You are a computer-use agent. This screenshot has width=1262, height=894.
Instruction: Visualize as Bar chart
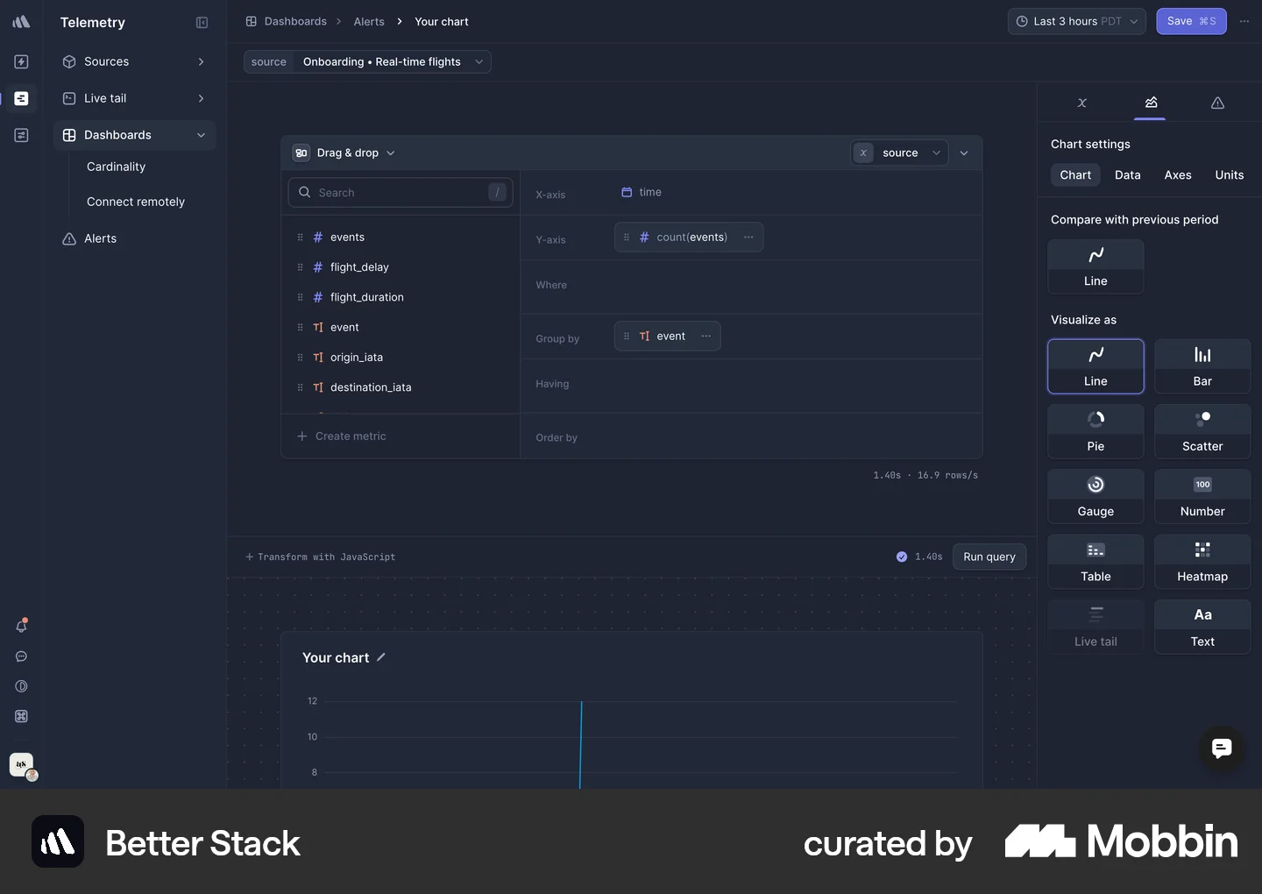[x=1202, y=366]
